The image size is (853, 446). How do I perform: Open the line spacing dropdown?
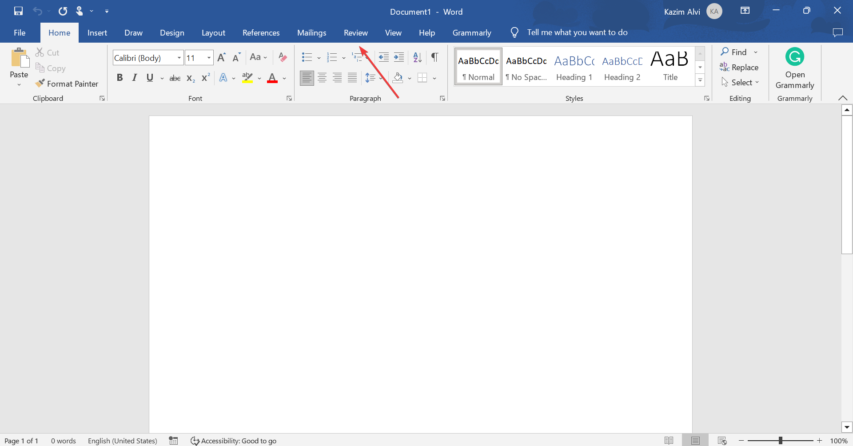tap(380, 78)
